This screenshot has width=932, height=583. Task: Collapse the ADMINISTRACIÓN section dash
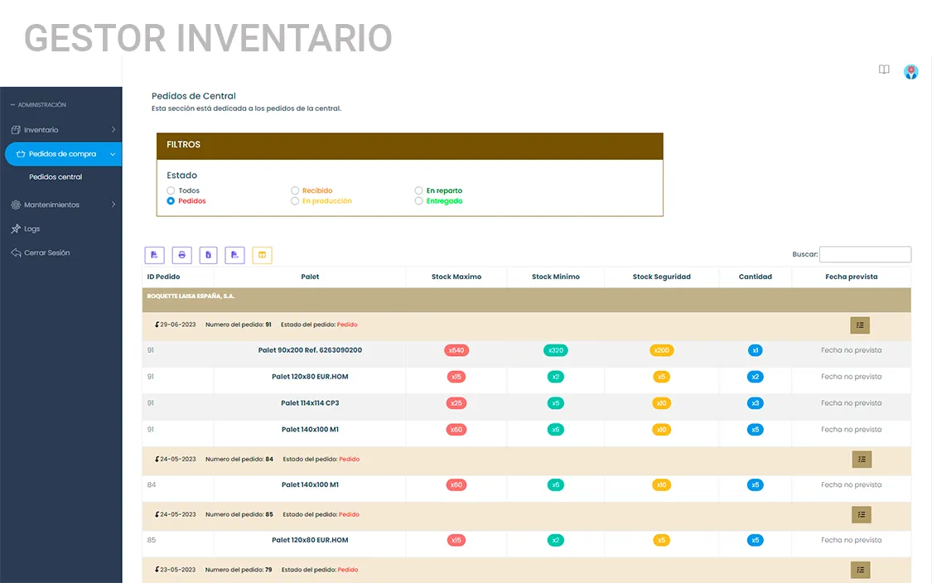click(12, 104)
